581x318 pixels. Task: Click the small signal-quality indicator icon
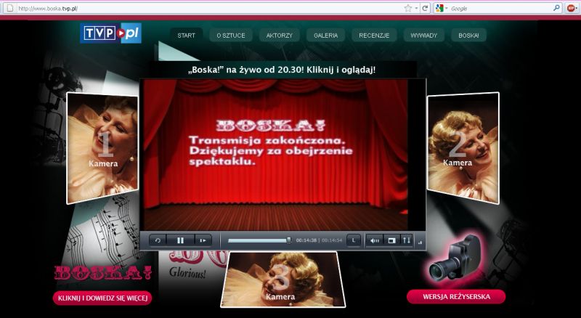coord(420,242)
